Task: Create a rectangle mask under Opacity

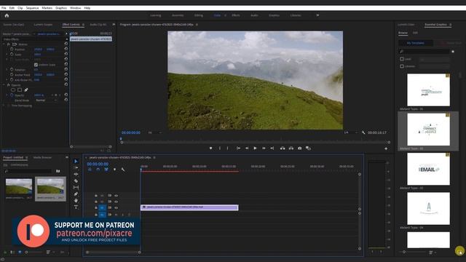Action: click(20, 90)
